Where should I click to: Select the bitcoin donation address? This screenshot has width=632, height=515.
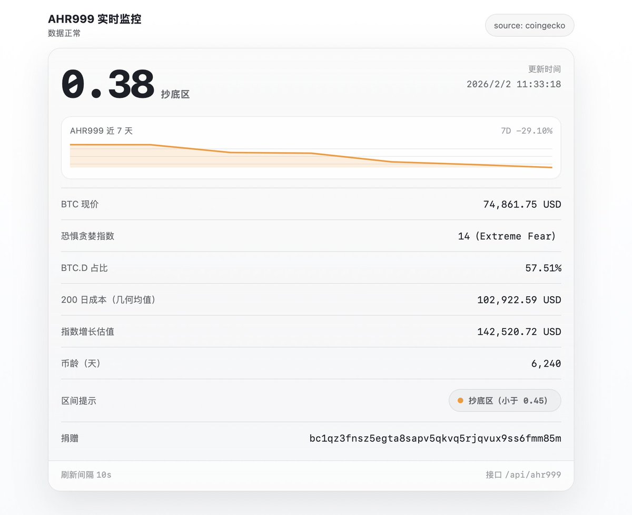tap(435, 438)
